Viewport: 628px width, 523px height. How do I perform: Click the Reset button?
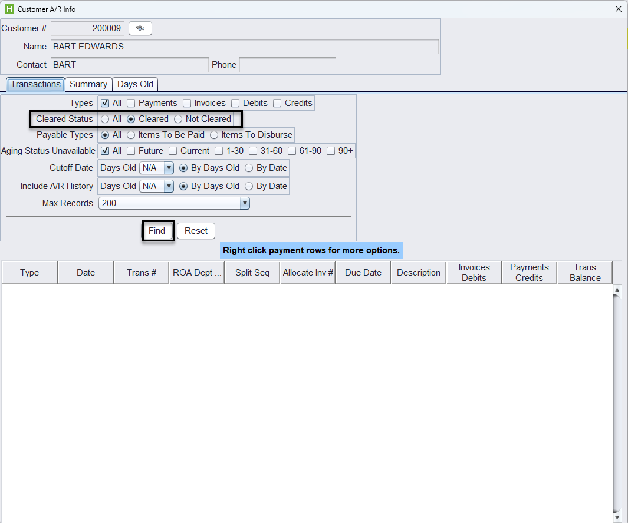(196, 231)
